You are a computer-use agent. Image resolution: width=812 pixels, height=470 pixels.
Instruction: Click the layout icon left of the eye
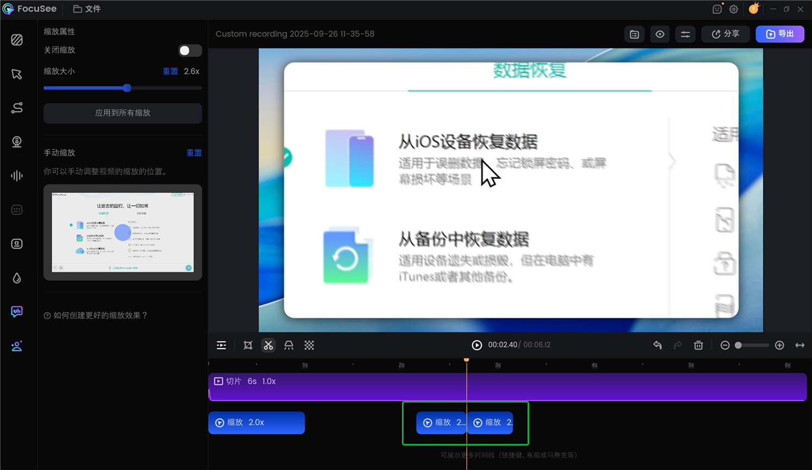click(x=634, y=34)
